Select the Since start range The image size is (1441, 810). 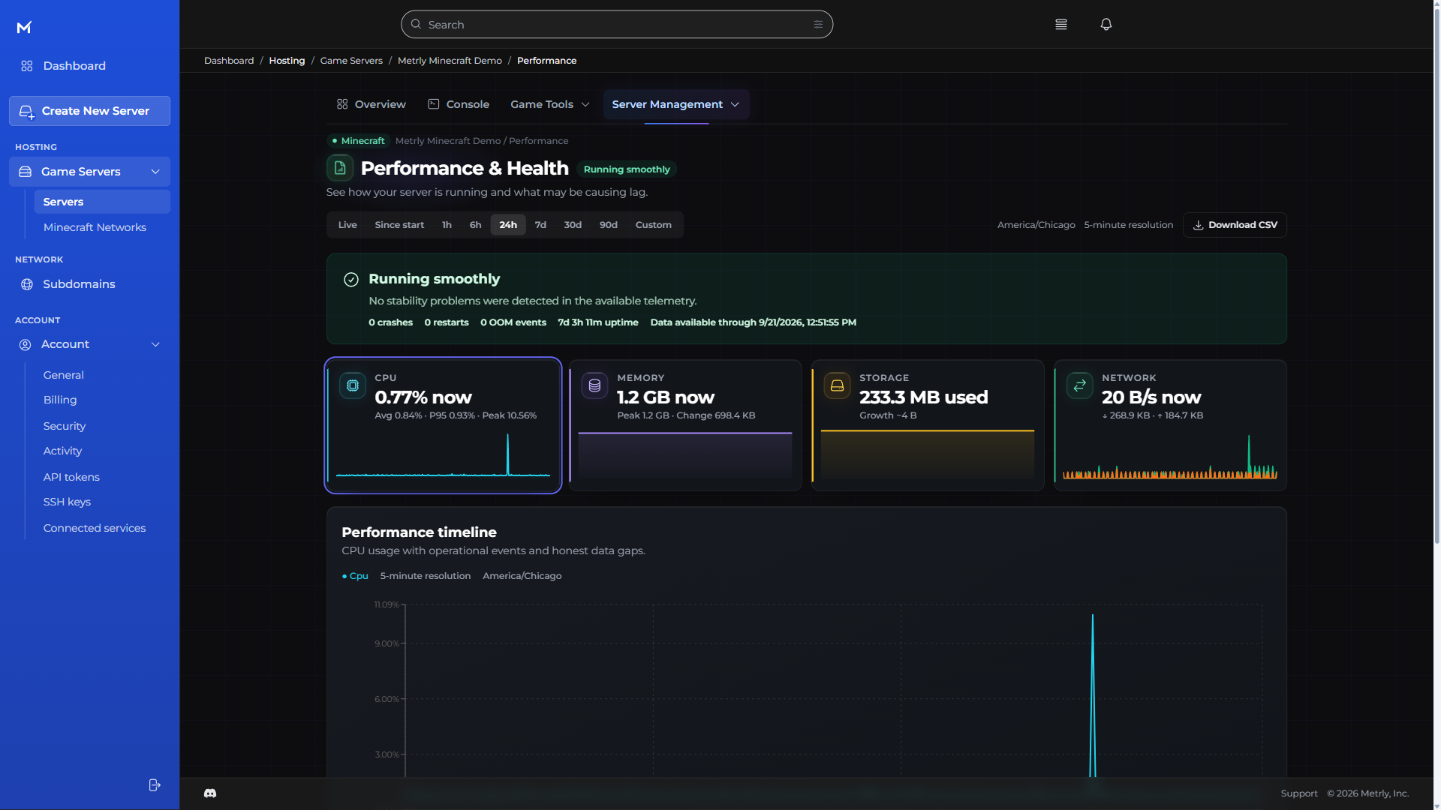coord(399,225)
